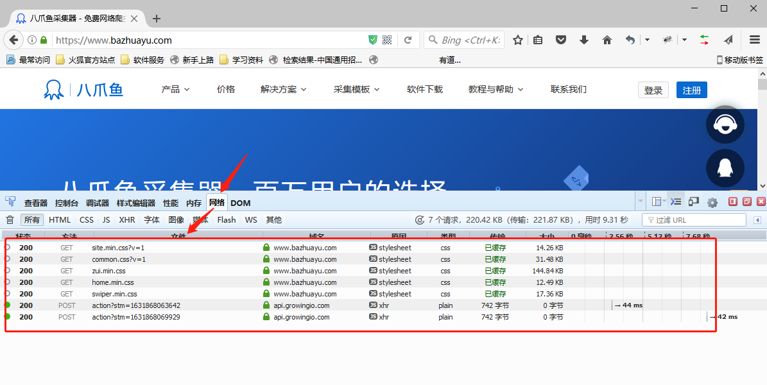
Task: Open the dropdown arrow next to undo icon
Action: tap(647, 40)
